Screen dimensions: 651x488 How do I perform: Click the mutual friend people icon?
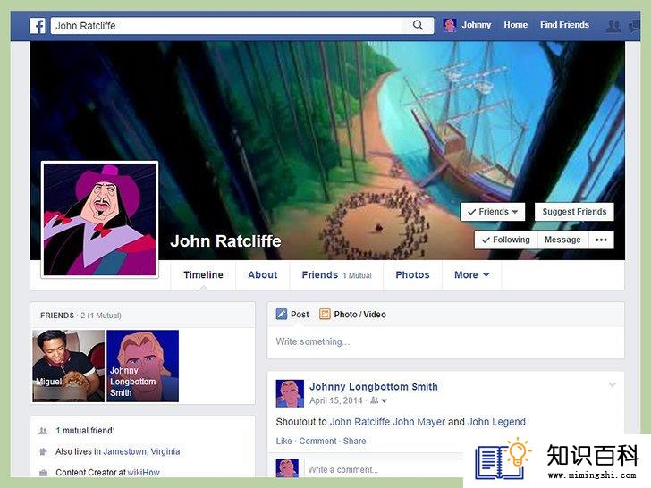point(43,431)
